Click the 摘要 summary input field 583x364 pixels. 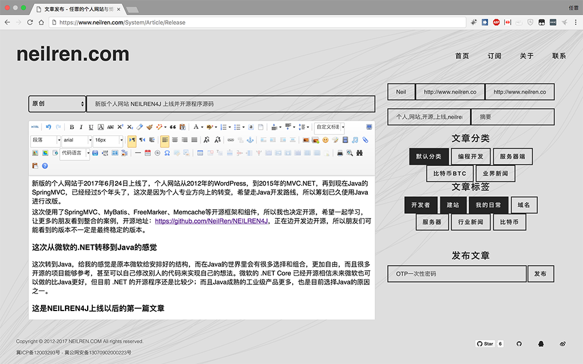click(x=512, y=117)
